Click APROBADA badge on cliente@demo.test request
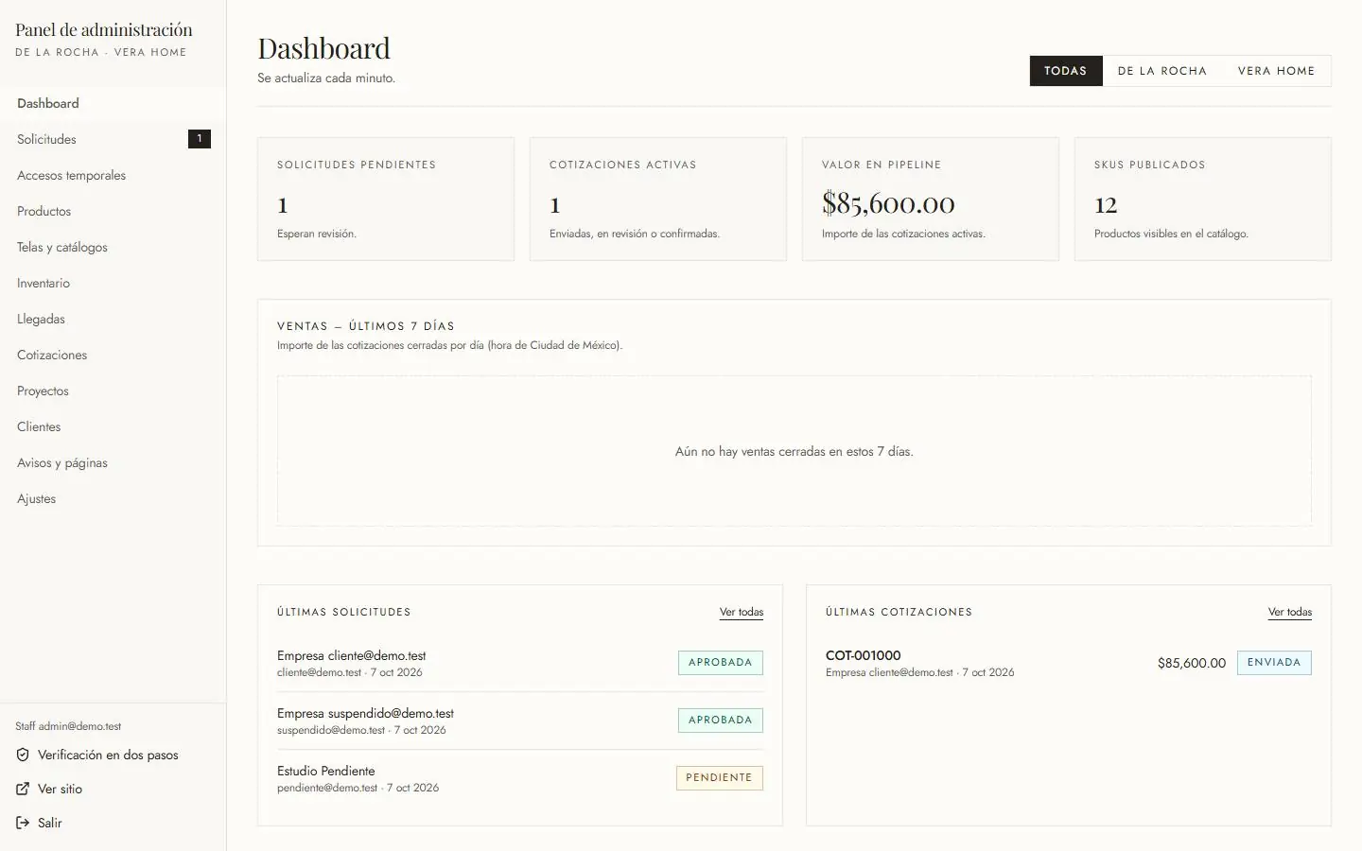 (720, 663)
